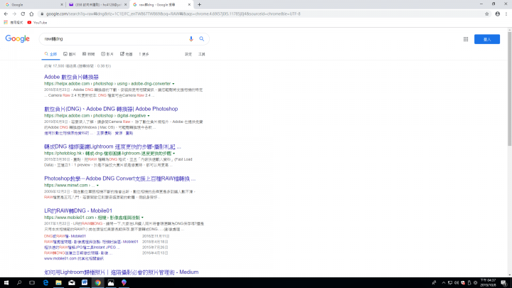
Task: Open the apps shortcut in bookmarks bar
Action: (x=14, y=23)
